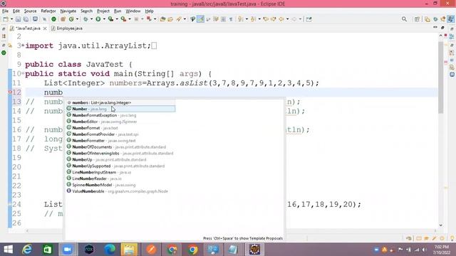Click the green Run toolbar button
Screen dimensions: 456x256
coord(98,19)
